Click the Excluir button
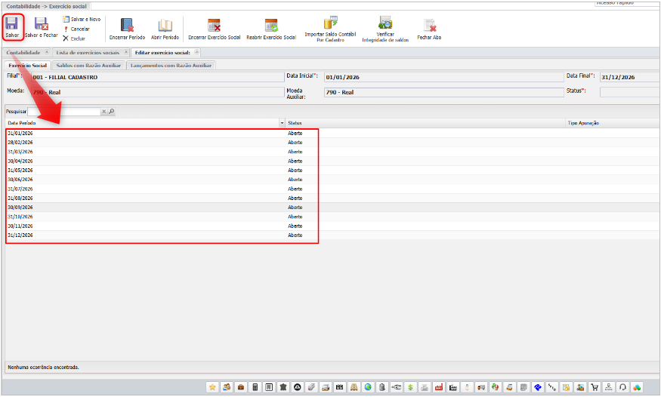 point(74,38)
